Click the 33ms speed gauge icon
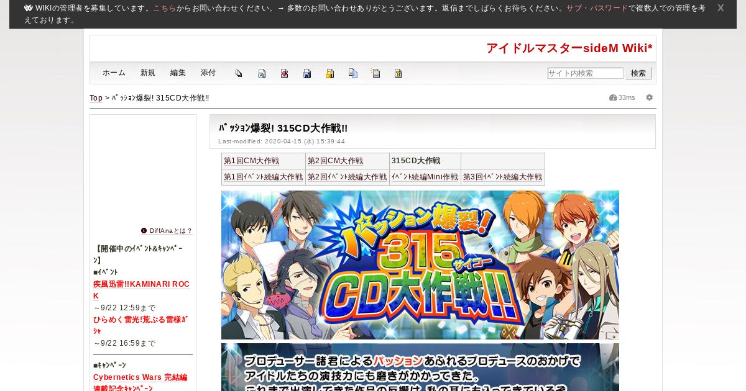Image resolution: width=746 pixels, height=391 pixels. tap(613, 97)
